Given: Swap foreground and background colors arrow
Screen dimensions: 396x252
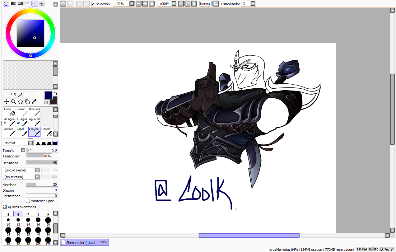Looking at the screenshot, I should click(x=55, y=93).
